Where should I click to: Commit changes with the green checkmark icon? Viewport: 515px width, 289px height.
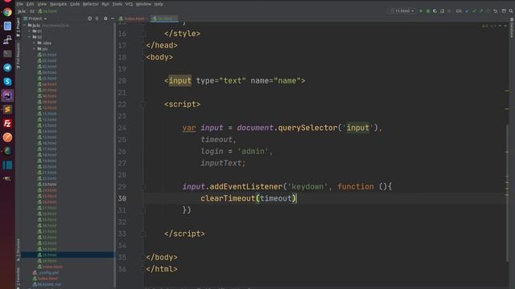(x=474, y=11)
